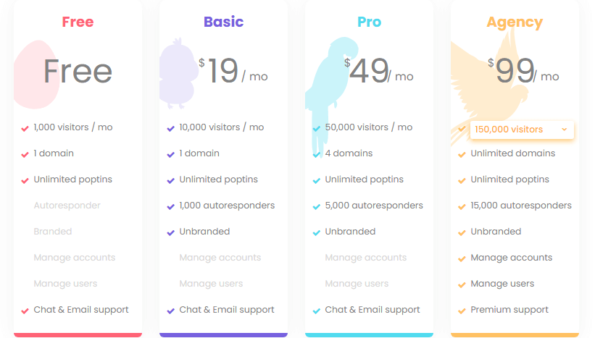Click the $99 / mo price
Image resolution: width=595 pixels, height=338 pixels.
[523, 71]
